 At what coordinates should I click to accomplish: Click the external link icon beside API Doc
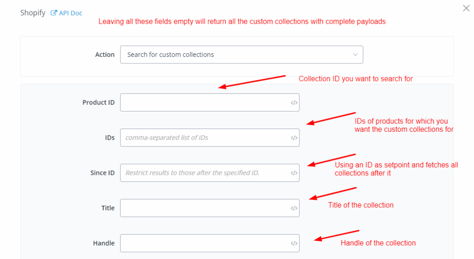pos(54,13)
